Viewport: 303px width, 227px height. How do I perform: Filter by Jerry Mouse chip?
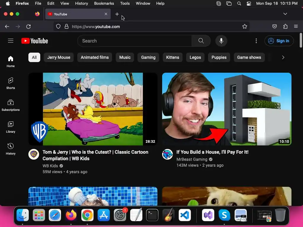(59, 57)
